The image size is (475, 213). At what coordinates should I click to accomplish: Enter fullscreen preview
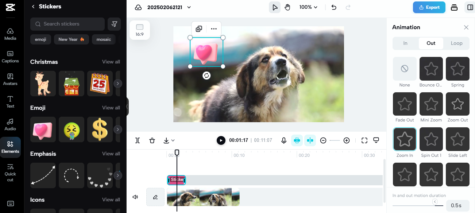coord(364,140)
